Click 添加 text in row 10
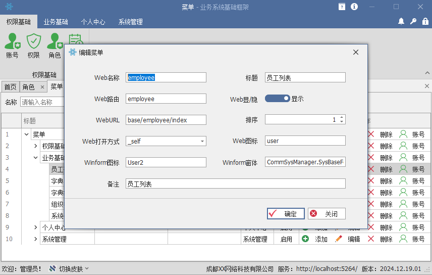The image size is (432, 275). 321,239
